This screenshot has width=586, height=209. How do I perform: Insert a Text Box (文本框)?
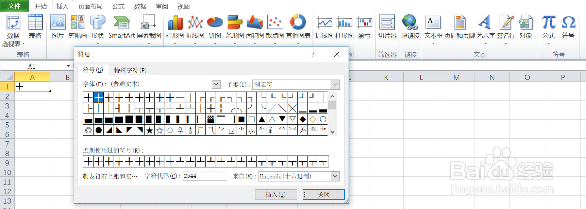[x=433, y=29]
